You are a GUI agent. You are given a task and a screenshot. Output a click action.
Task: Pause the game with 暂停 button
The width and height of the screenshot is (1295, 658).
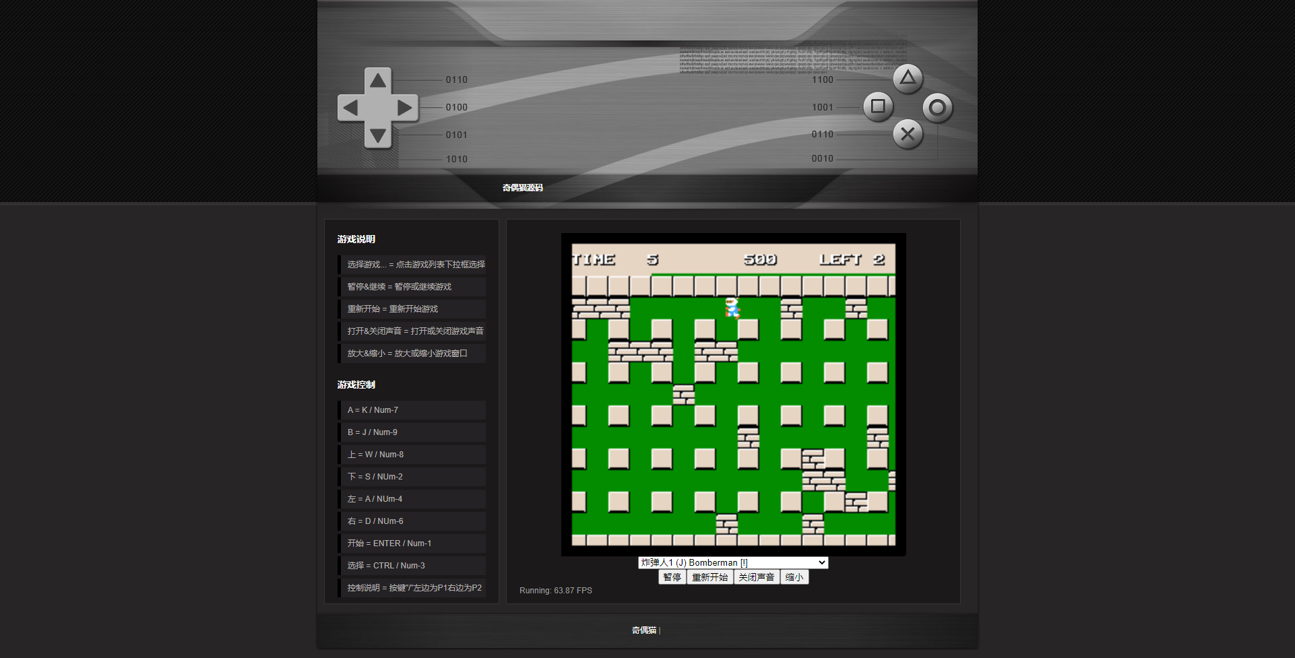pyautogui.click(x=672, y=577)
